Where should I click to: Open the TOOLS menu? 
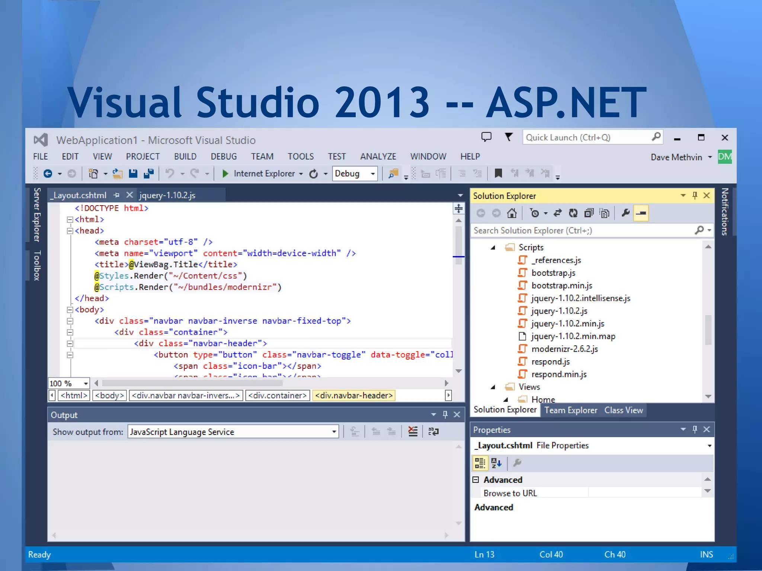click(301, 157)
